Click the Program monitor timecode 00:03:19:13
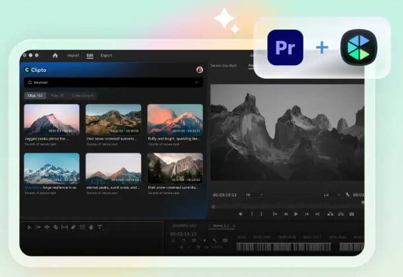Image resolution: width=403 pixels, height=277 pixels. tap(225, 195)
